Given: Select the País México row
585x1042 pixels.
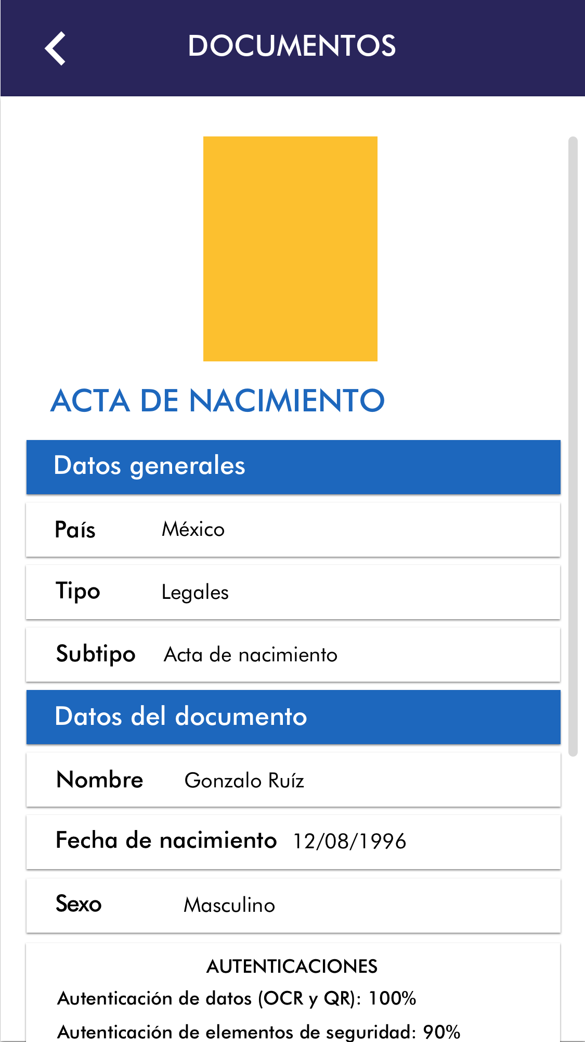Looking at the screenshot, I should click(x=293, y=530).
